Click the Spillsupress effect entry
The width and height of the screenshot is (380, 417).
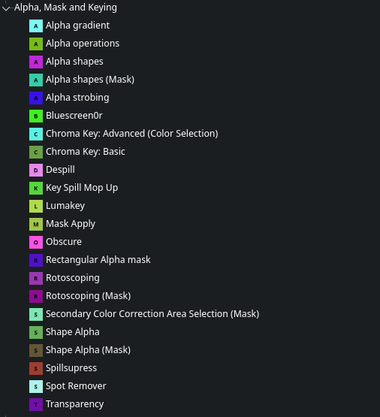[71, 368]
